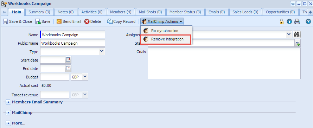Viewport: 313px width, 128px height.
Task: Open the Type dropdown arrow
Action: pyautogui.click(x=102, y=52)
